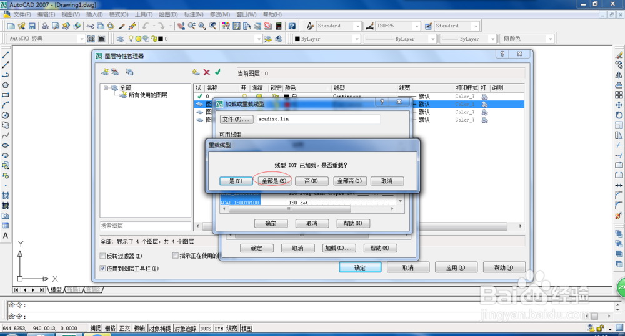Select the Rectangle draw tool
This screenshot has height=336, width=625.
6,95
